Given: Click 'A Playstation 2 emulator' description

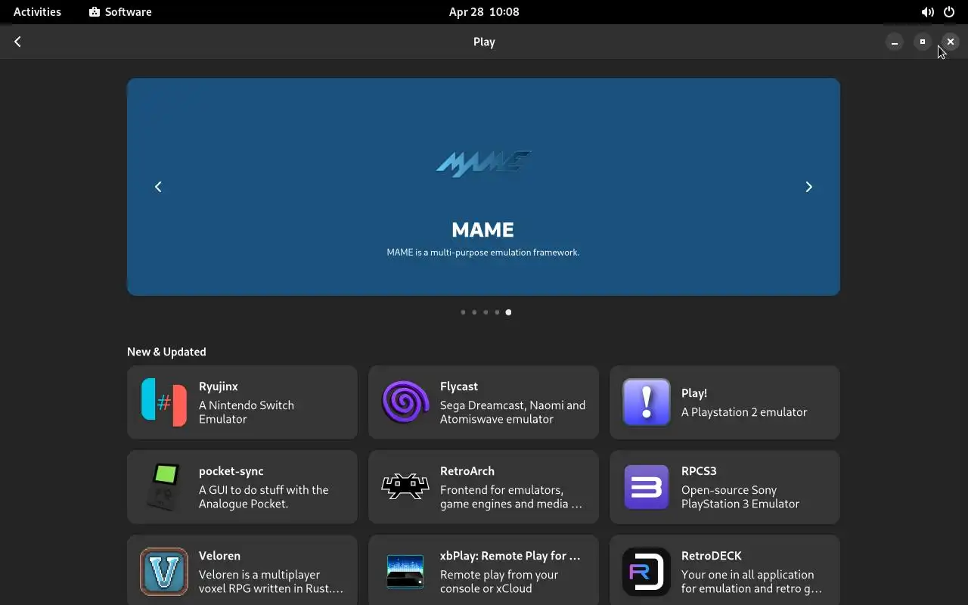Looking at the screenshot, I should point(744,412).
